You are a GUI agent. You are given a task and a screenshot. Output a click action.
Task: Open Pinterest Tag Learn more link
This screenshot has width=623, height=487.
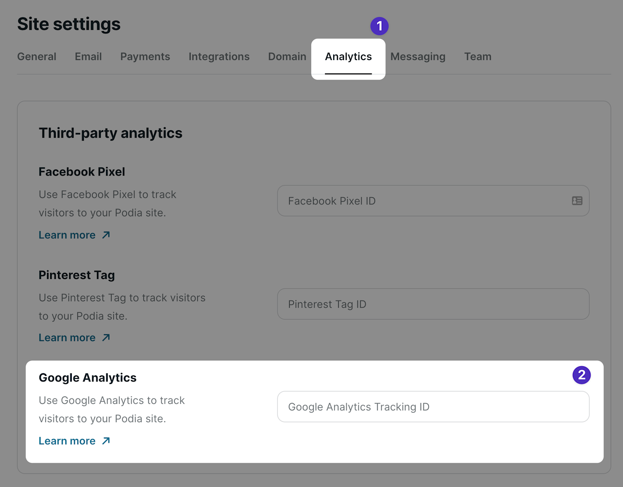click(x=67, y=338)
